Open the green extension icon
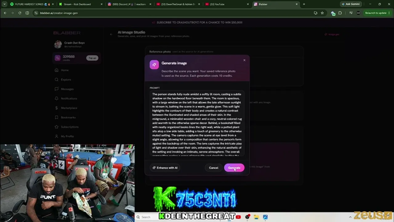Screen dimensions: 394x222 [333, 13]
